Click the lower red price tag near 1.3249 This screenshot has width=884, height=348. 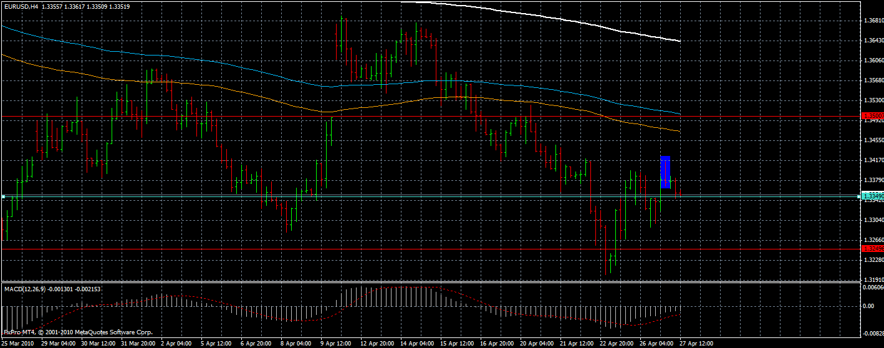pos(872,249)
